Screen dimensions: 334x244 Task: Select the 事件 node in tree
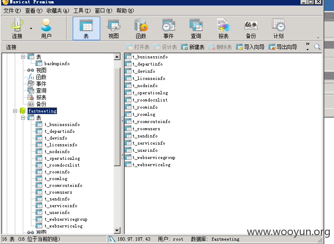pos(41,84)
